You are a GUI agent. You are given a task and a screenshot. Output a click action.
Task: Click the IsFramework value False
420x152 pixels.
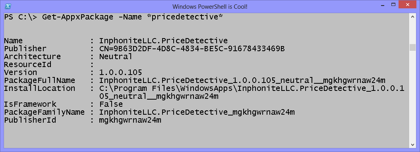[x=111, y=104]
